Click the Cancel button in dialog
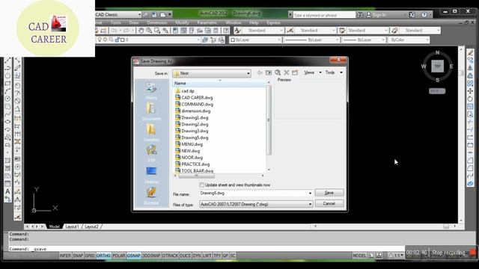The height and width of the screenshot is (269, 479). pyautogui.click(x=329, y=203)
